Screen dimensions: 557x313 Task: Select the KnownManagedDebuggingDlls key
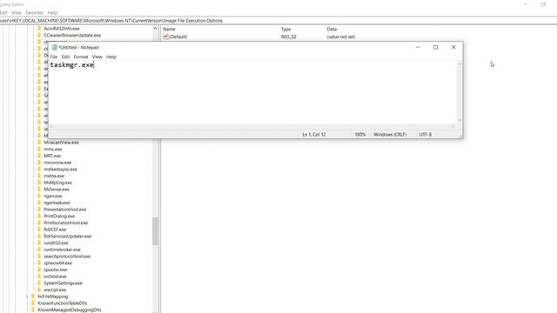click(70, 310)
